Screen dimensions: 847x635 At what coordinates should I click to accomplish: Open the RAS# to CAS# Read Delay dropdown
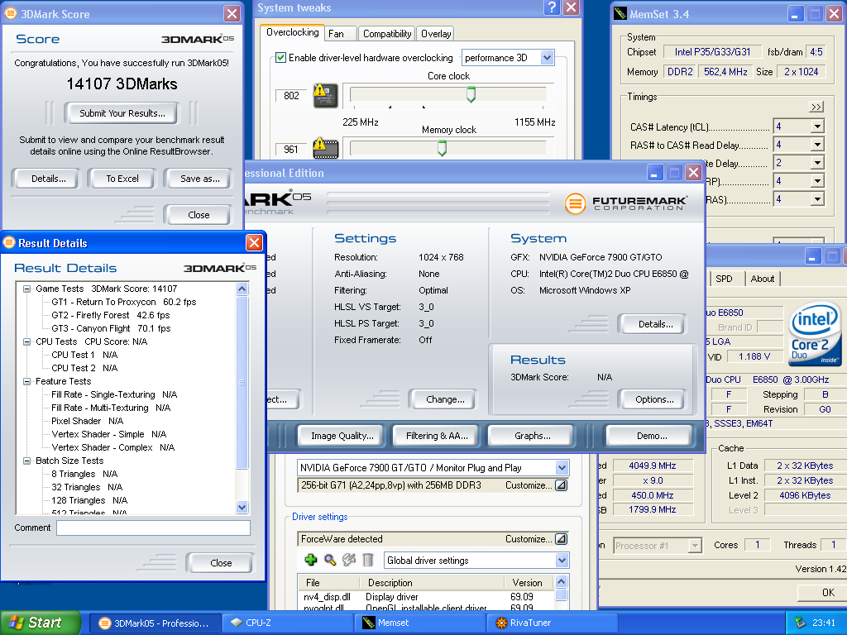pyautogui.click(x=817, y=145)
